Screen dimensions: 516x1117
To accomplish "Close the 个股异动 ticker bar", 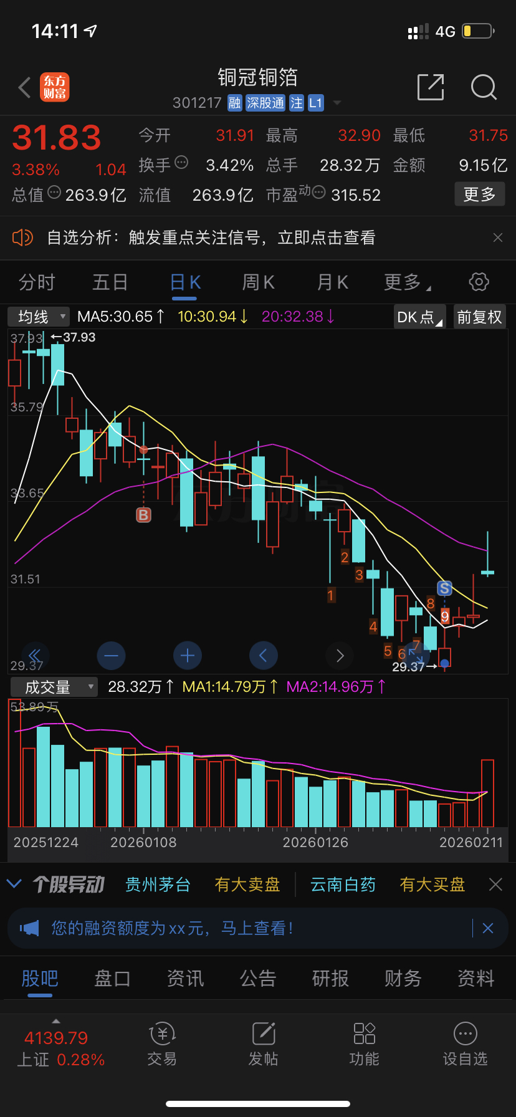I will pos(495,884).
